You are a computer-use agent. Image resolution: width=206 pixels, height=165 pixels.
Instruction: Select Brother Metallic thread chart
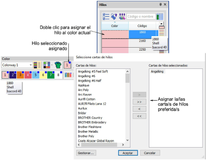pos(88,131)
